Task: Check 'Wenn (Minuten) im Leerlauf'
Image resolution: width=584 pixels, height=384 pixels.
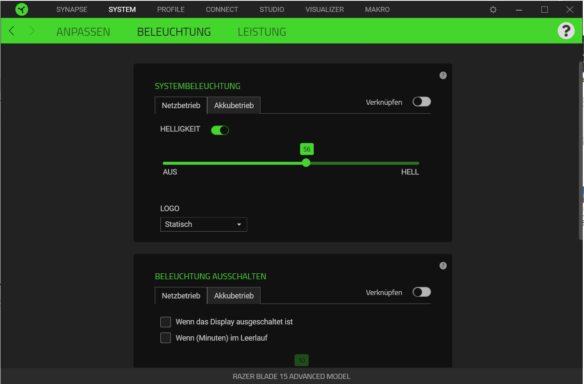Action: [x=165, y=338]
